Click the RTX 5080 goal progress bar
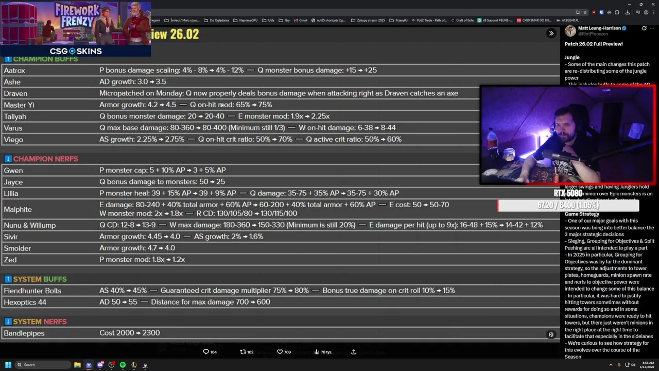Image resolution: width=659 pixels, height=371 pixels. [x=568, y=205]
